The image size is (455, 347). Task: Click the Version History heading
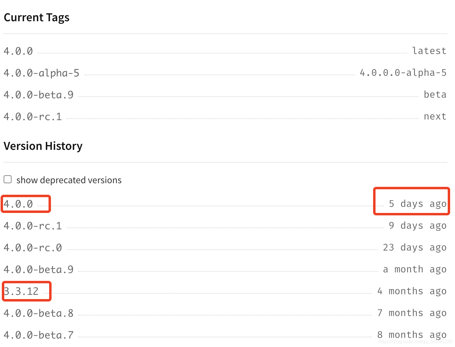[43, 146]
